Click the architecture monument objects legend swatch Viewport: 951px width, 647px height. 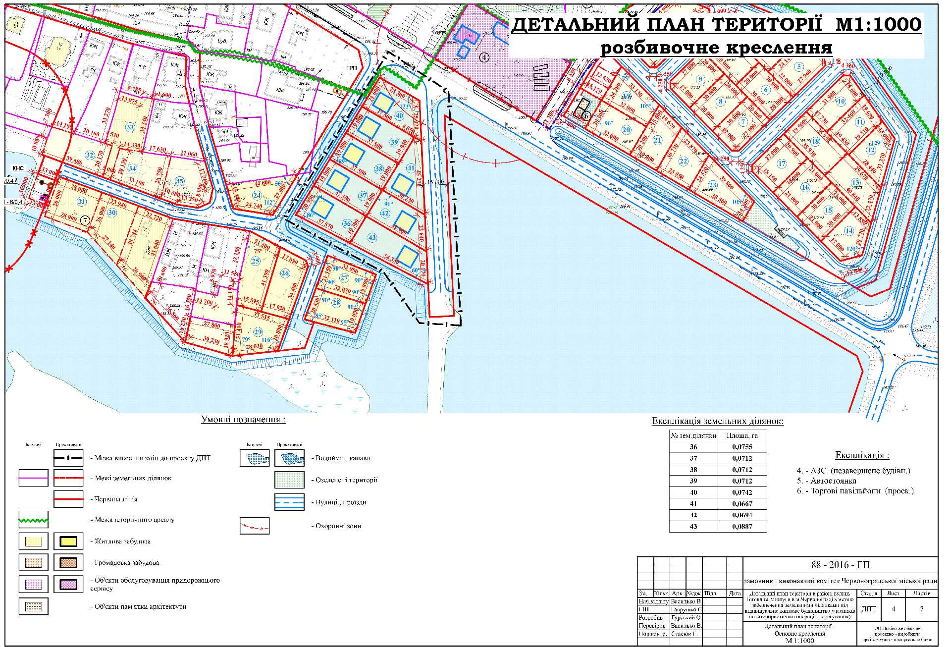tap(33, 606)
